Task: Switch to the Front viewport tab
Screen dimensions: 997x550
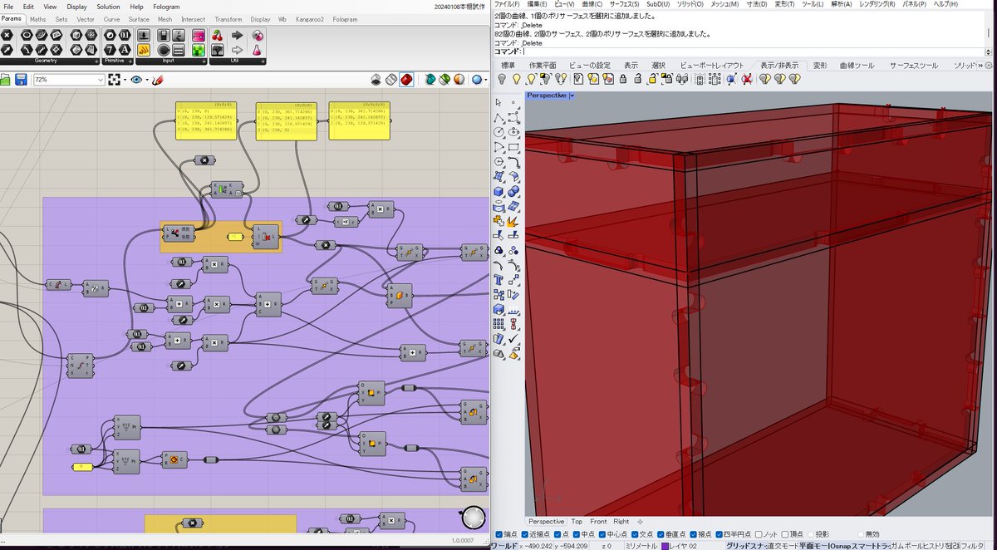Action: point(598,521)
